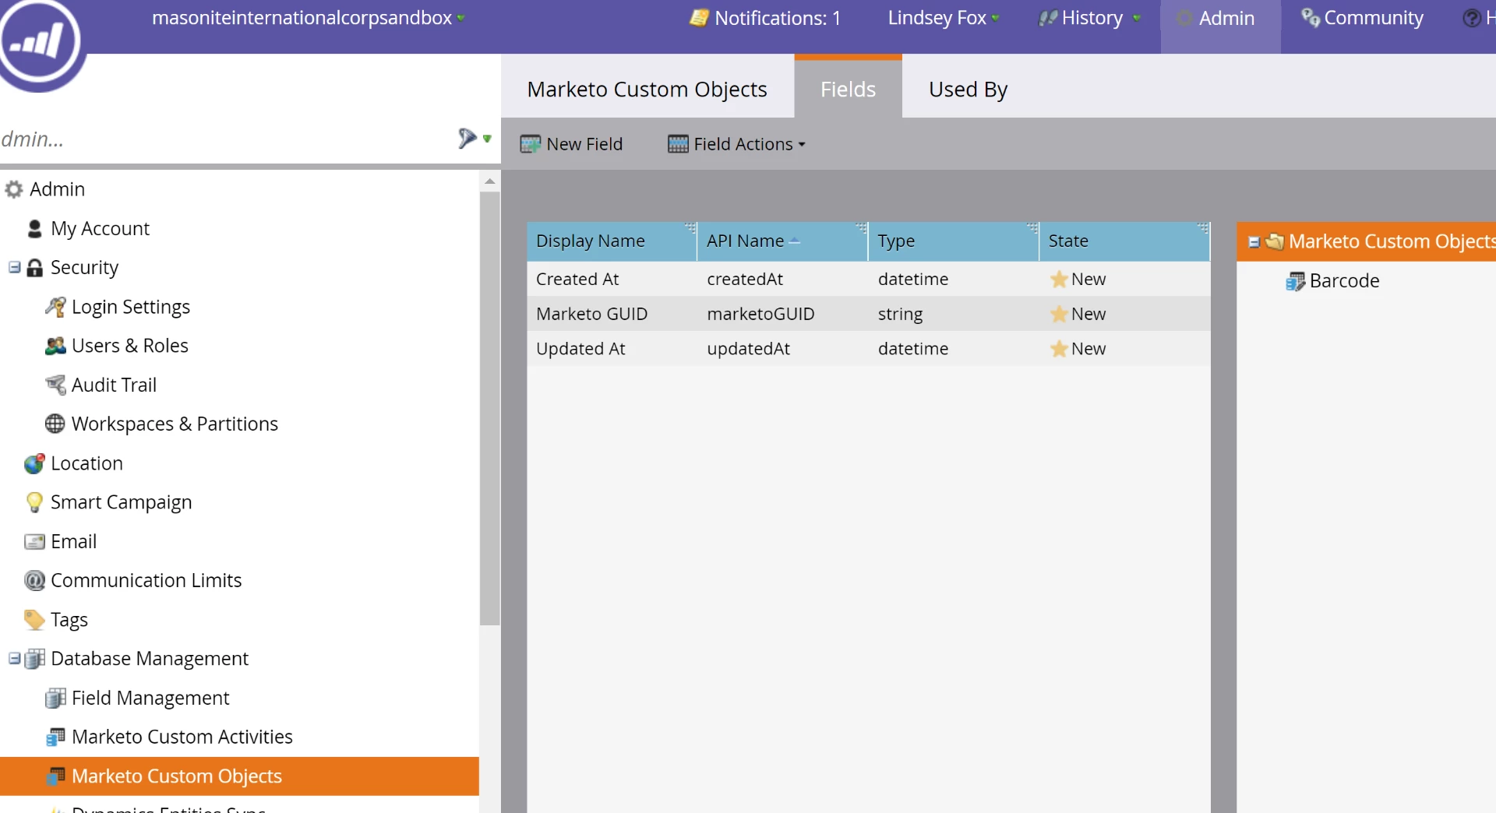Click the Communication Limits at-sign icon
Image resolution: width=1496 pixels, height=813 pixels.
coord(34,580)
